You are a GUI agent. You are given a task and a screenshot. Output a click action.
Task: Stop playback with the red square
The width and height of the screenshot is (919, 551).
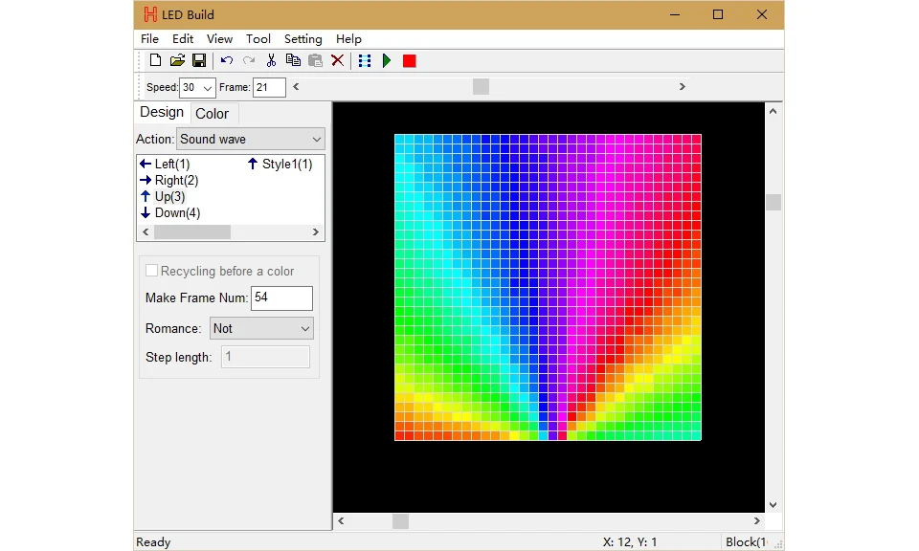tap(410, 61)
